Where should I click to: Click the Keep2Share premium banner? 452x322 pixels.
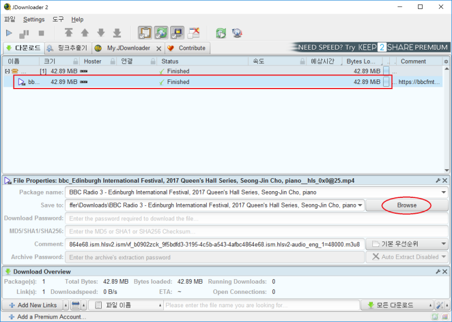coord(370,47)
